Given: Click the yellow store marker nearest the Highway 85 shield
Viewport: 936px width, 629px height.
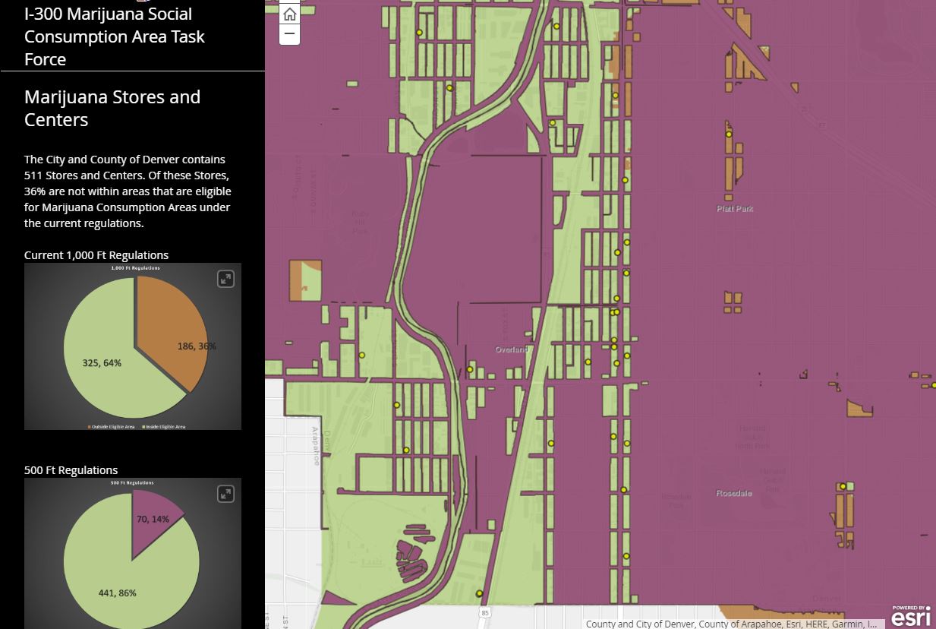Looking at the screenshot, I should coord(480,593).
